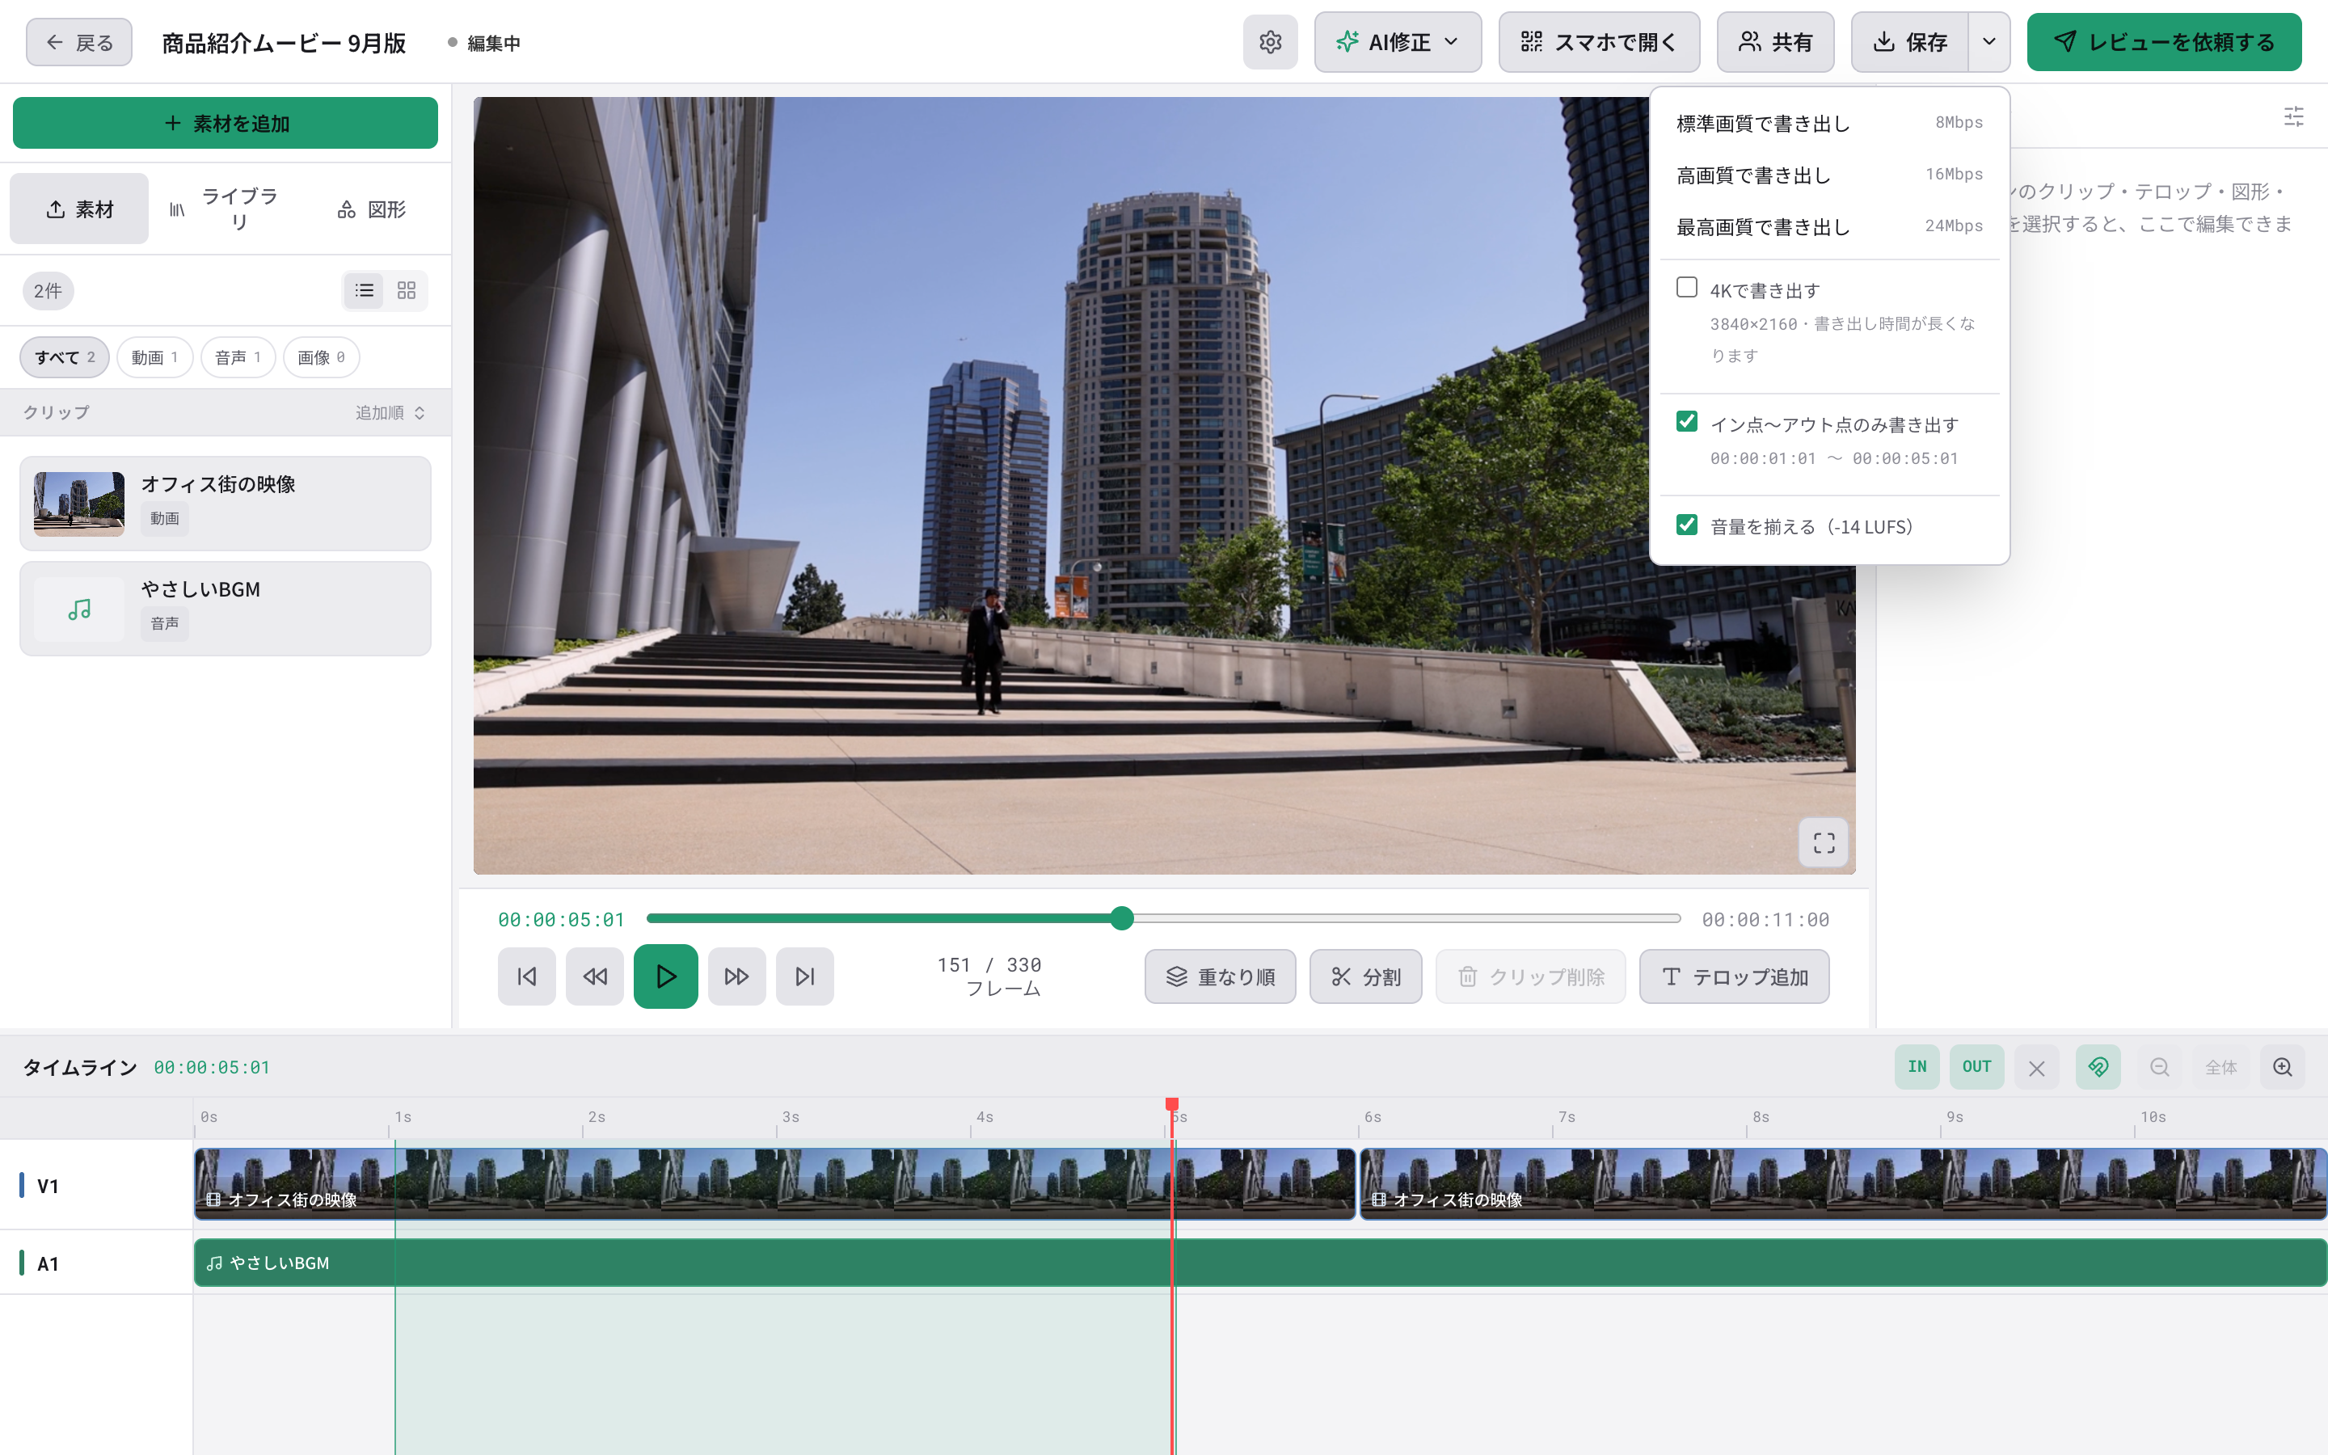The width and height of the screenshot is (2328, 1455).
Task: Filter clips by すべて chip
Action: click(x=65, y=357)
